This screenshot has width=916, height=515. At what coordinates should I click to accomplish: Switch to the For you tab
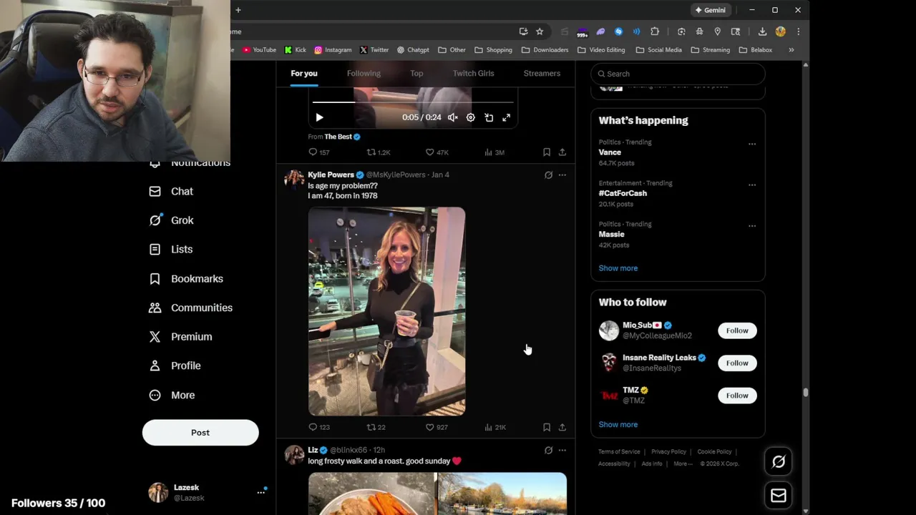(x=304, y=74)
